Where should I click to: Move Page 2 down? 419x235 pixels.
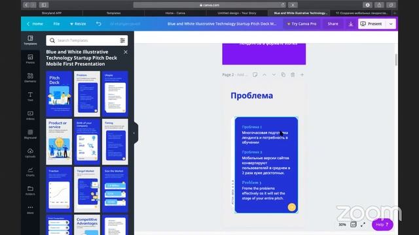tap(274, 75)
